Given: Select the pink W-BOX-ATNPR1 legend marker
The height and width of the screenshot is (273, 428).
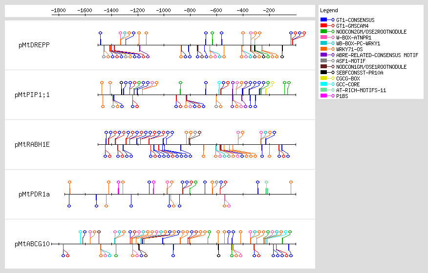Looking at the screenshot, I should [326, 38].
